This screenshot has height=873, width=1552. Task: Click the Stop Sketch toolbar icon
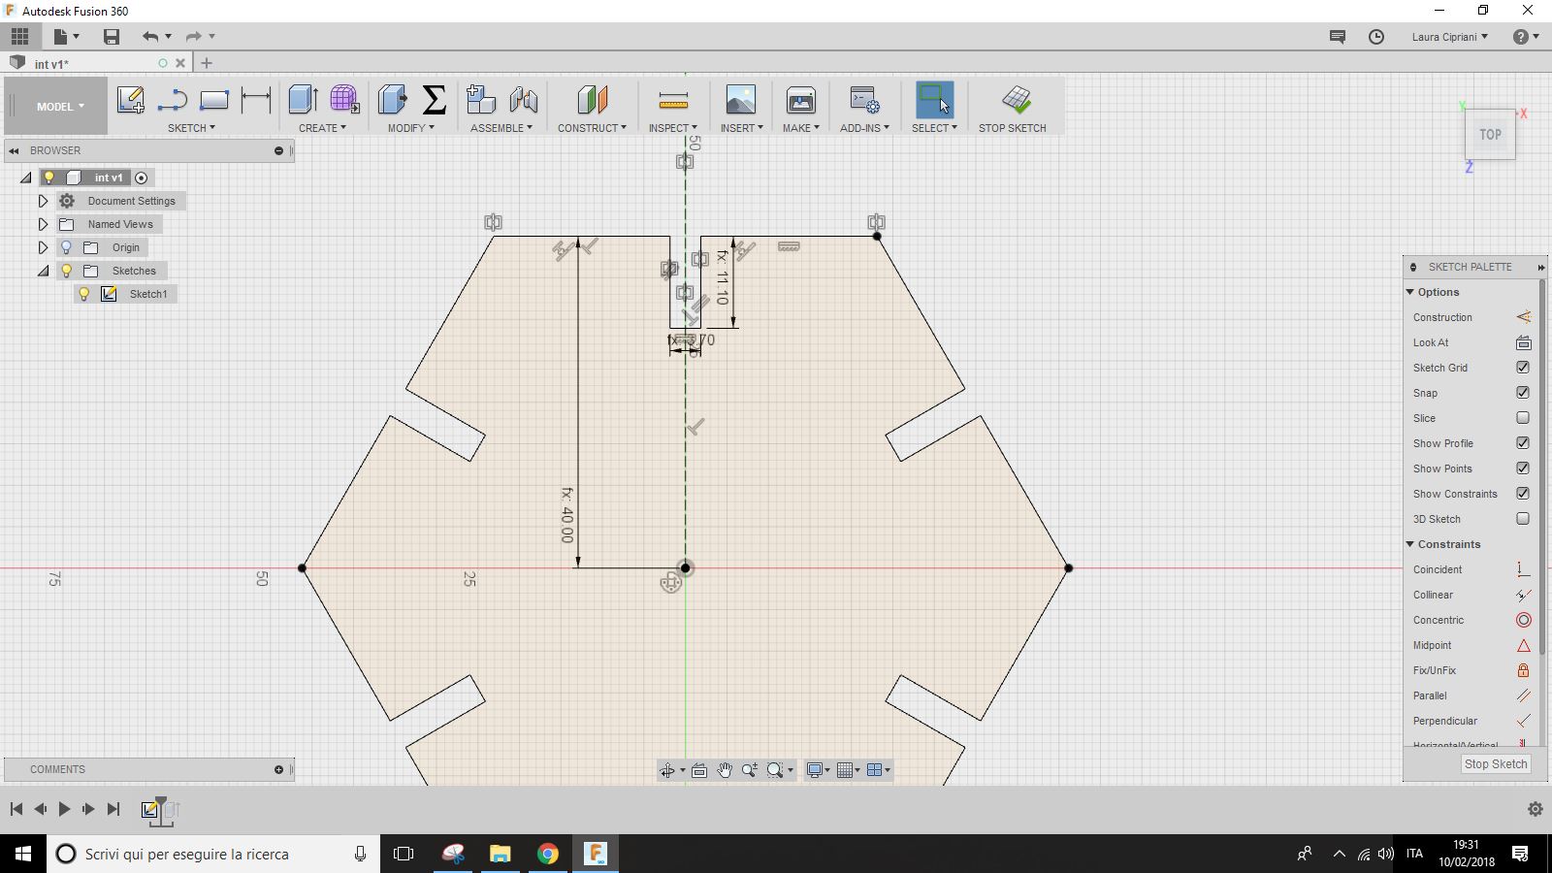pyautogui.click(x=1016, y=99)
